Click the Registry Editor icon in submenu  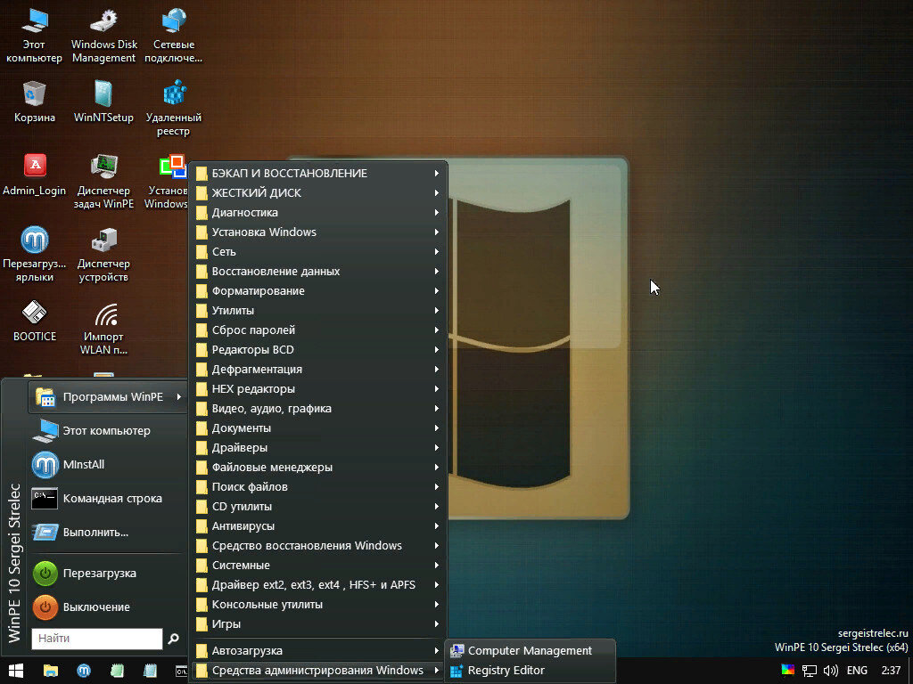457,670
